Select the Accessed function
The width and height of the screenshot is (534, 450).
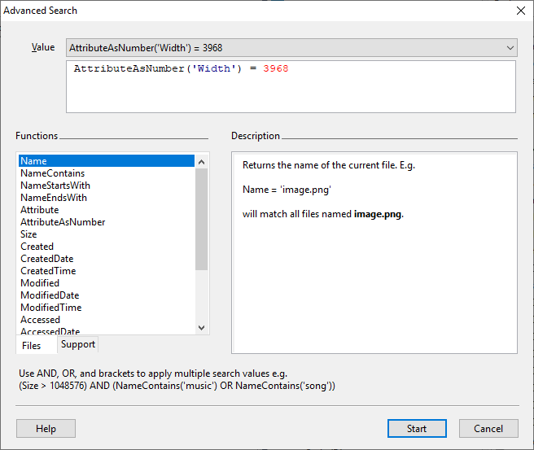point(40,320)
